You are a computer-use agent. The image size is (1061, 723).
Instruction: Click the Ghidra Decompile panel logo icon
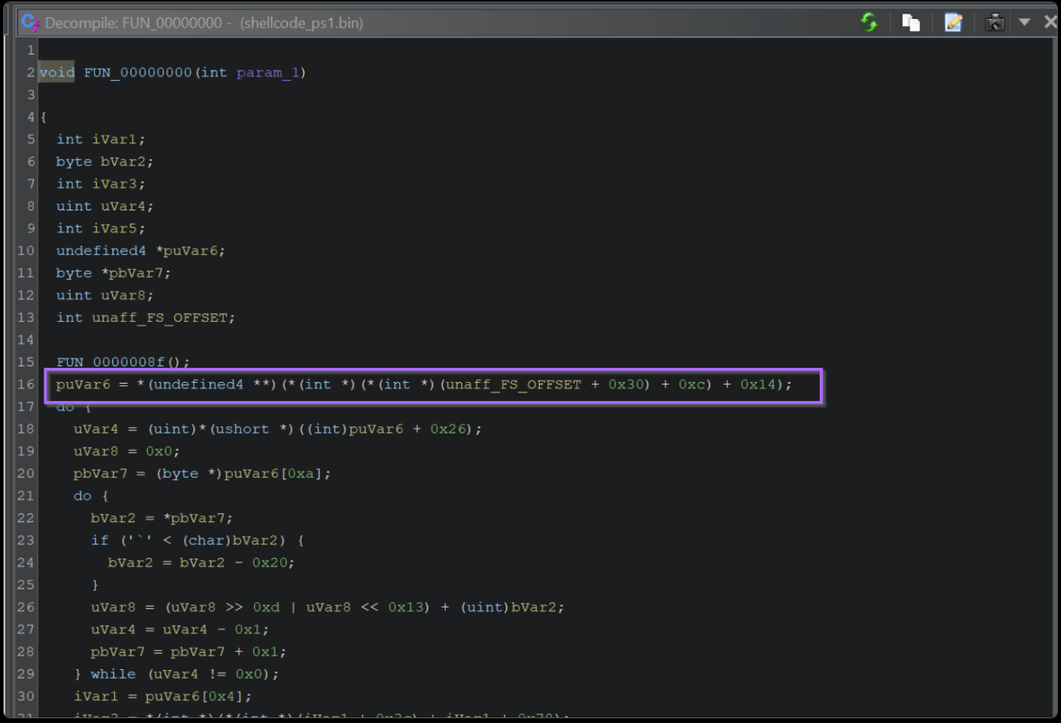click(x=31, y=22)
